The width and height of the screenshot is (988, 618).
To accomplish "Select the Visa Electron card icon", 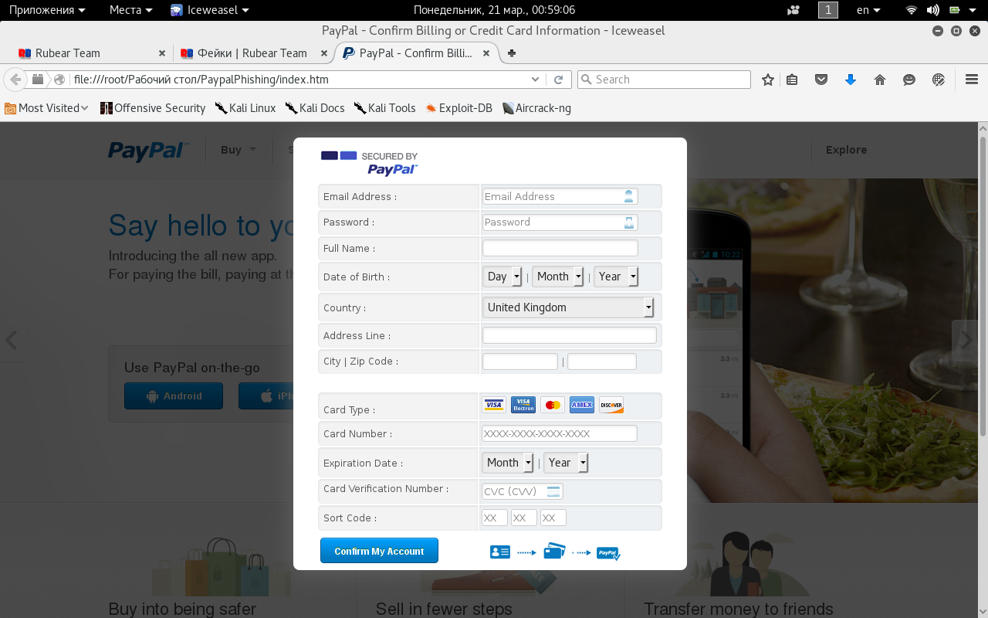I will [x=523, y=405].
